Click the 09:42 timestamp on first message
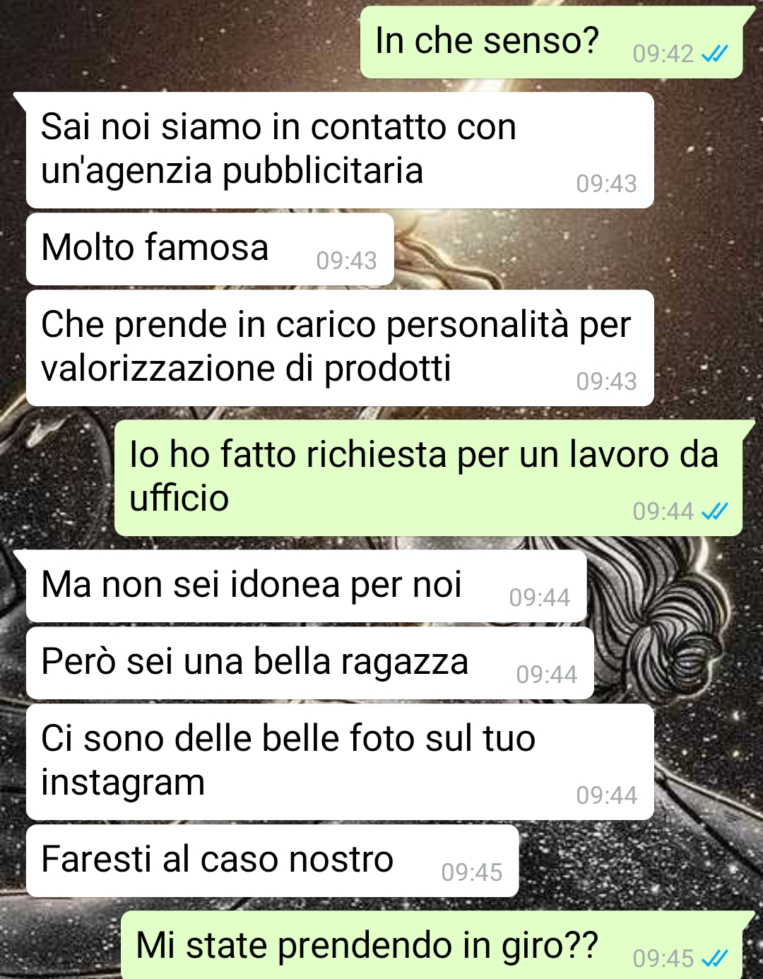 point(663,54)
